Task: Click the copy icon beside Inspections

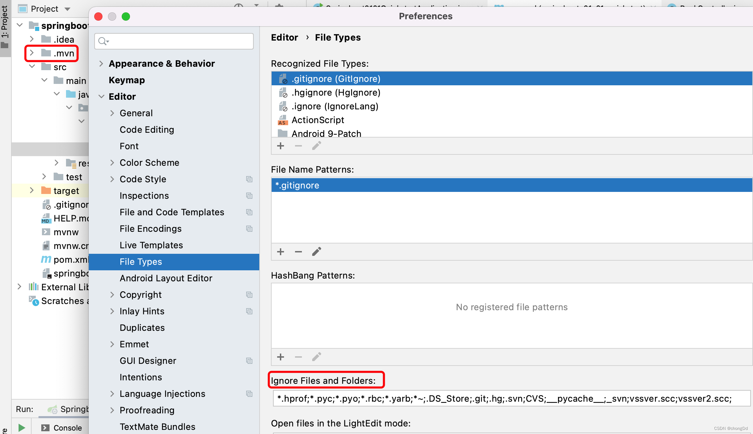Action: click(249, 196)
